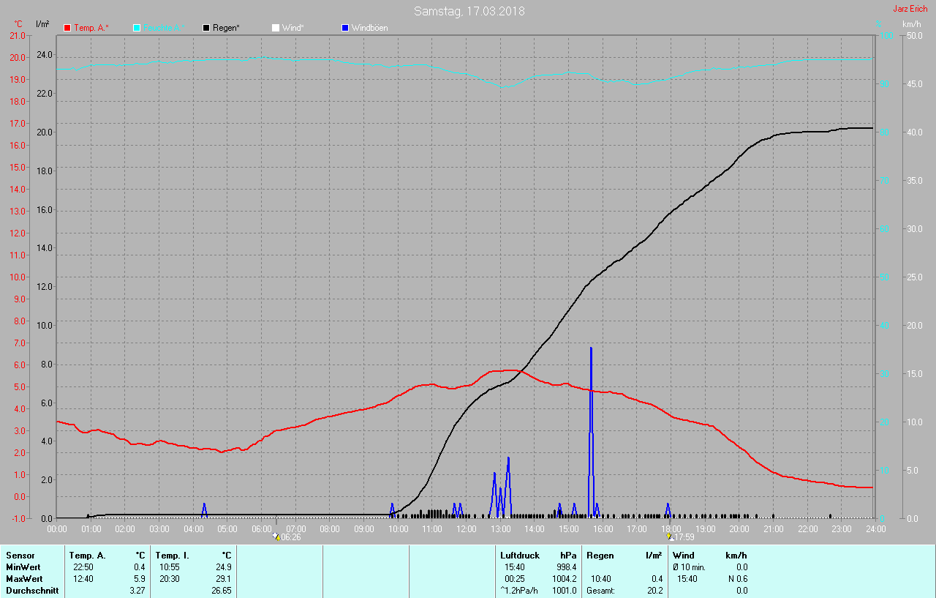Screen dimensions: 936x598
Task: Click the Sensor row header
Action: pyautogui.click(x=20, y=556)
